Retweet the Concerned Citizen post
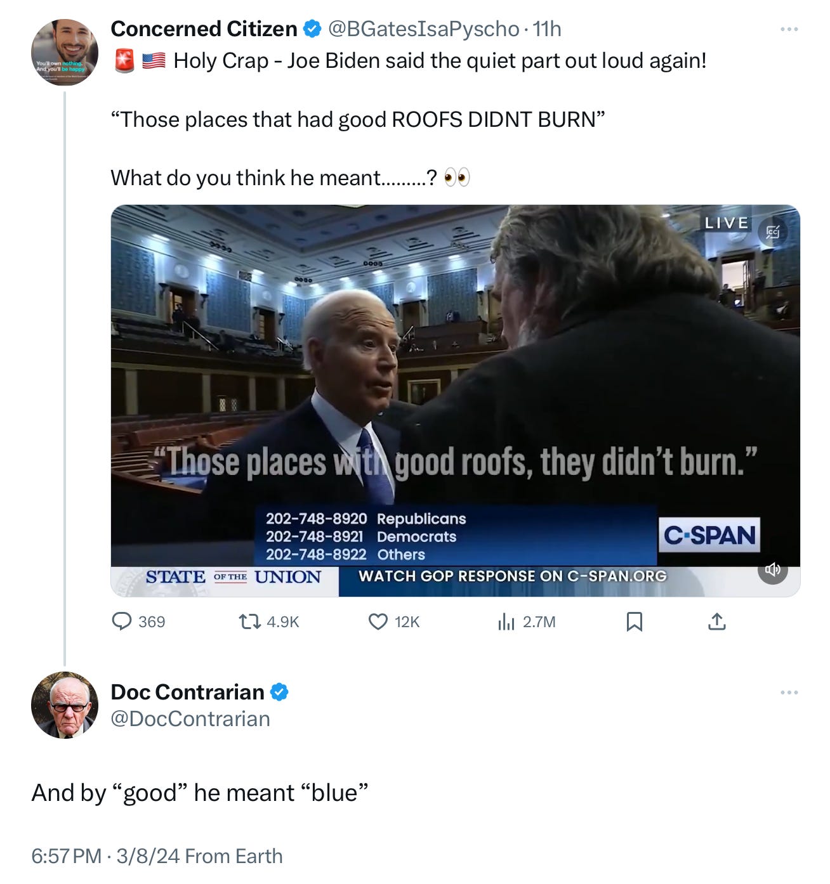Image resolution: width=830 pixels, height=884 pixels. (268, 621)
